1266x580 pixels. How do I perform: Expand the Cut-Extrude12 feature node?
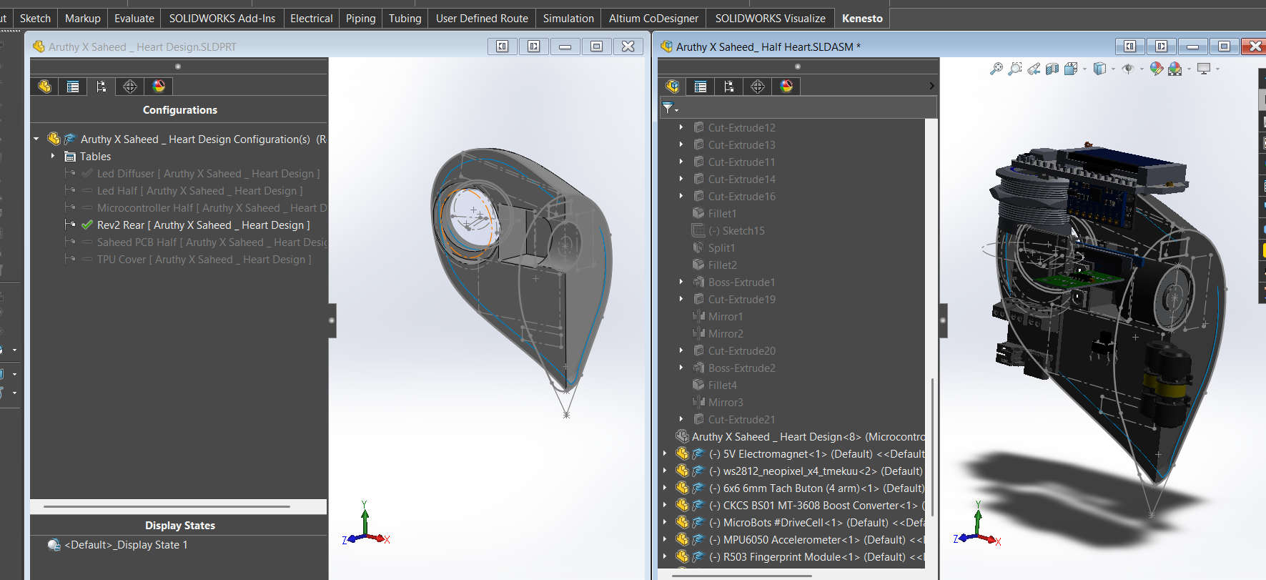tap(681, 128)
